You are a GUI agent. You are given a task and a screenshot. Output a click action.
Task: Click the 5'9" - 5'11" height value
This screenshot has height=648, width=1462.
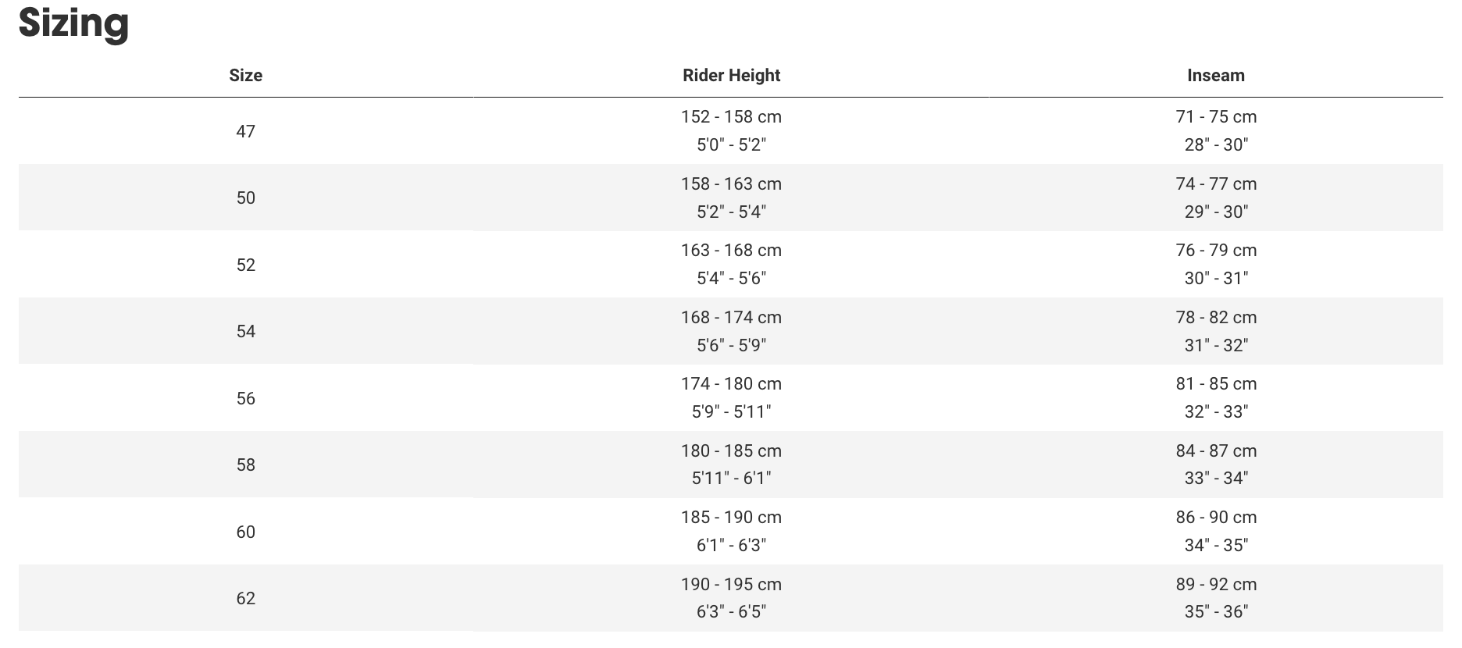[731, 411]
